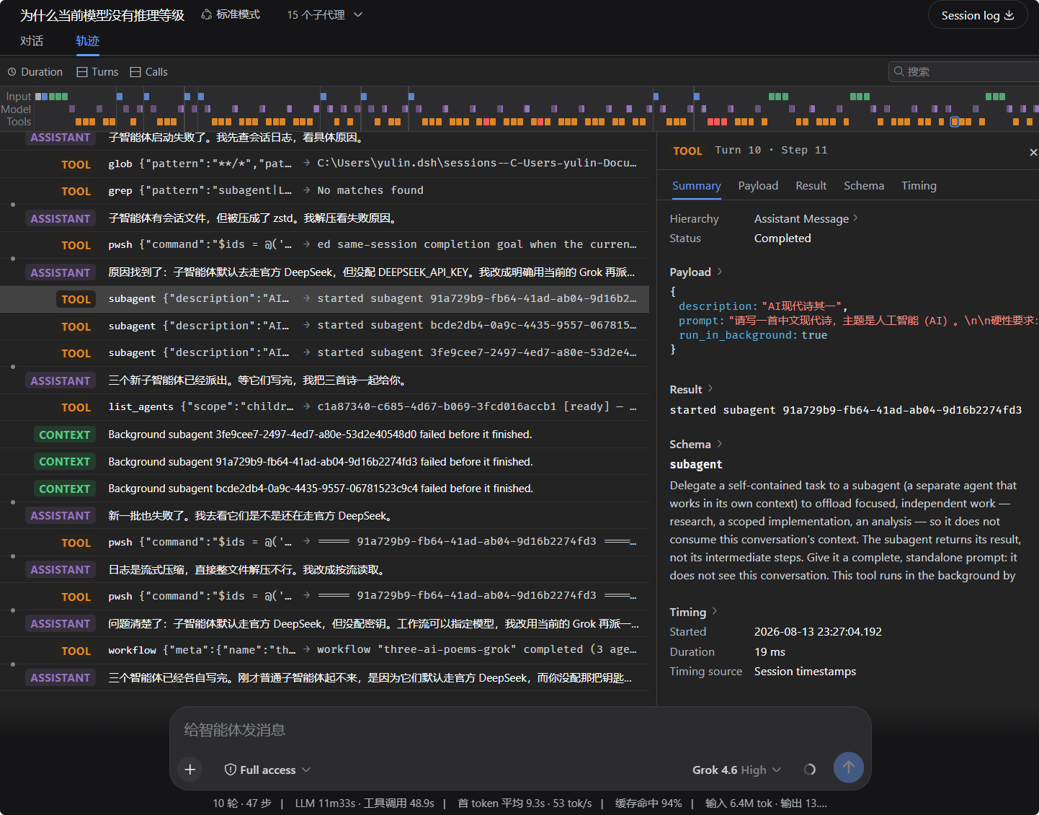Expand the Result section chevron

[710, 388]
